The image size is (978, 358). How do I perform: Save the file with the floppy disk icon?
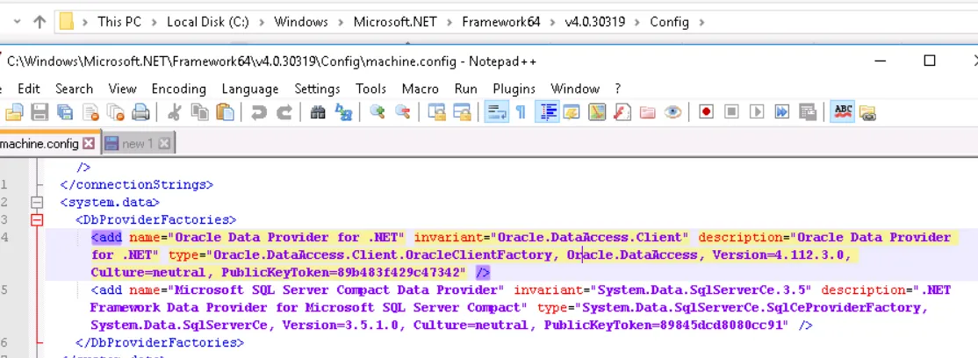coord(40,112)
